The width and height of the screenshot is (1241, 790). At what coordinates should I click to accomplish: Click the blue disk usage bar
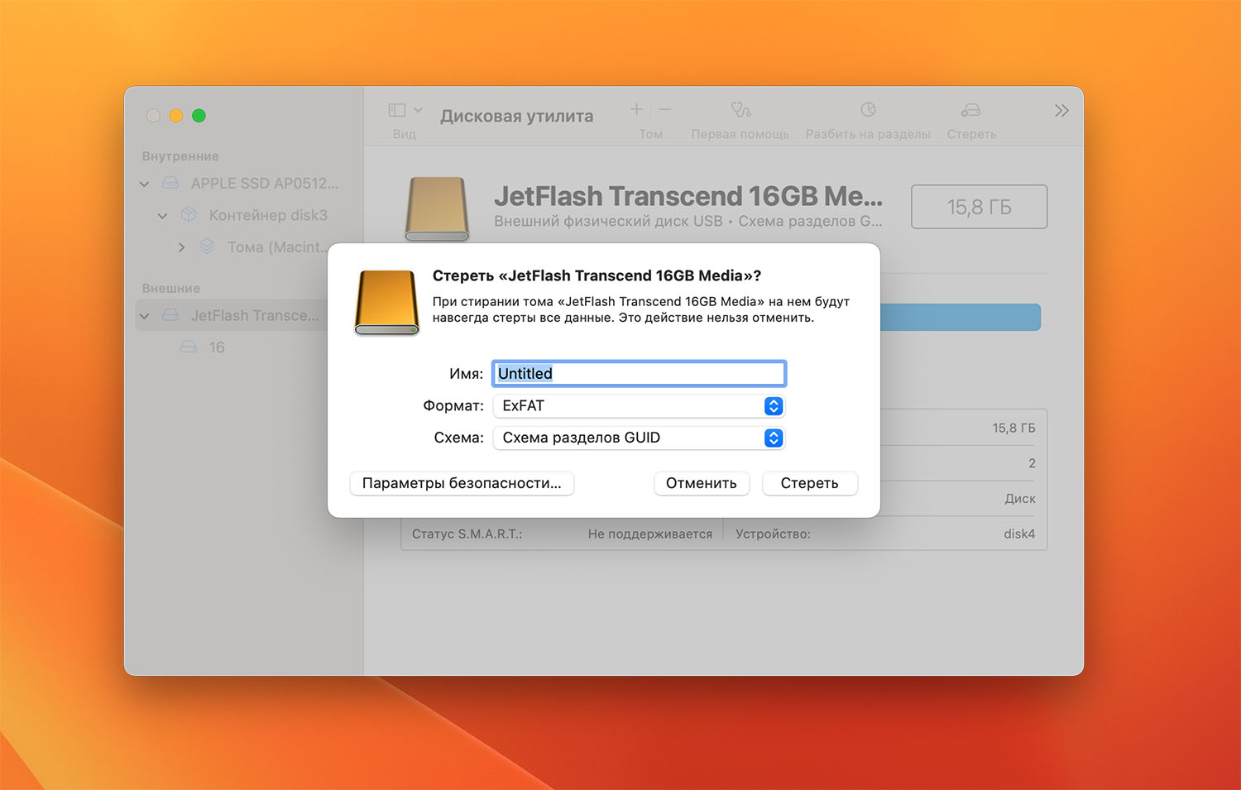960,318
